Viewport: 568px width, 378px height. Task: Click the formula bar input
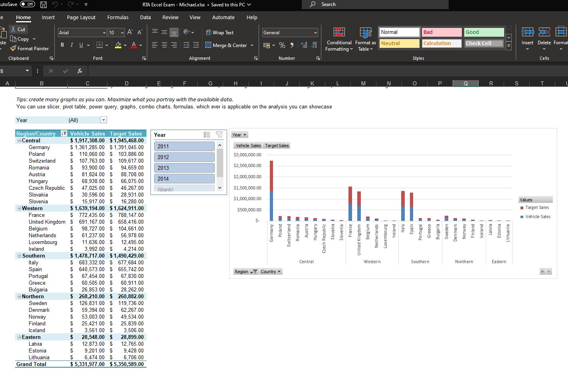tap(327, 71)
